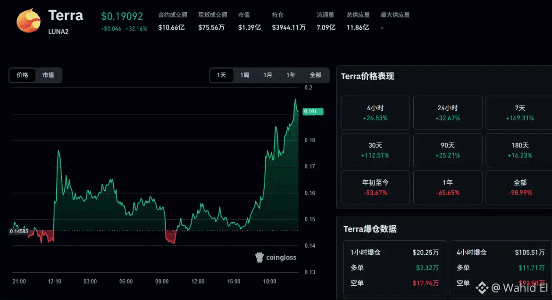The image size is (552, 300).
Task: Click the 现货成交额 $75.56万 value
Action: (211, 27)
